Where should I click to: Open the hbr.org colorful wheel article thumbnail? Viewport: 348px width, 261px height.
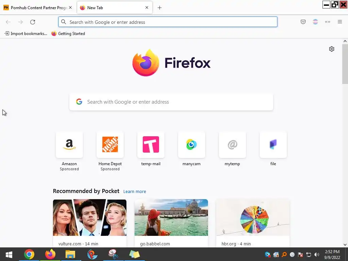click(253, 217)
